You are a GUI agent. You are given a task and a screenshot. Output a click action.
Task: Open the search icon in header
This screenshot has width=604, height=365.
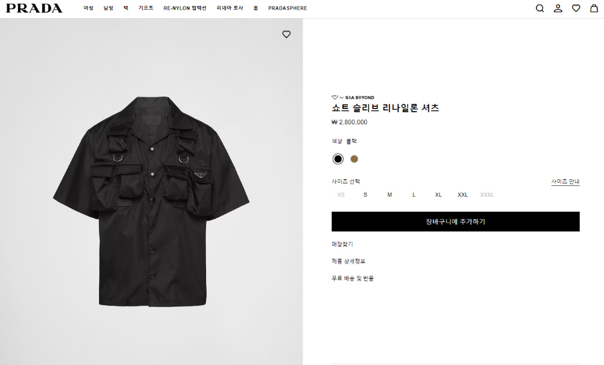(x=540, y=8)
